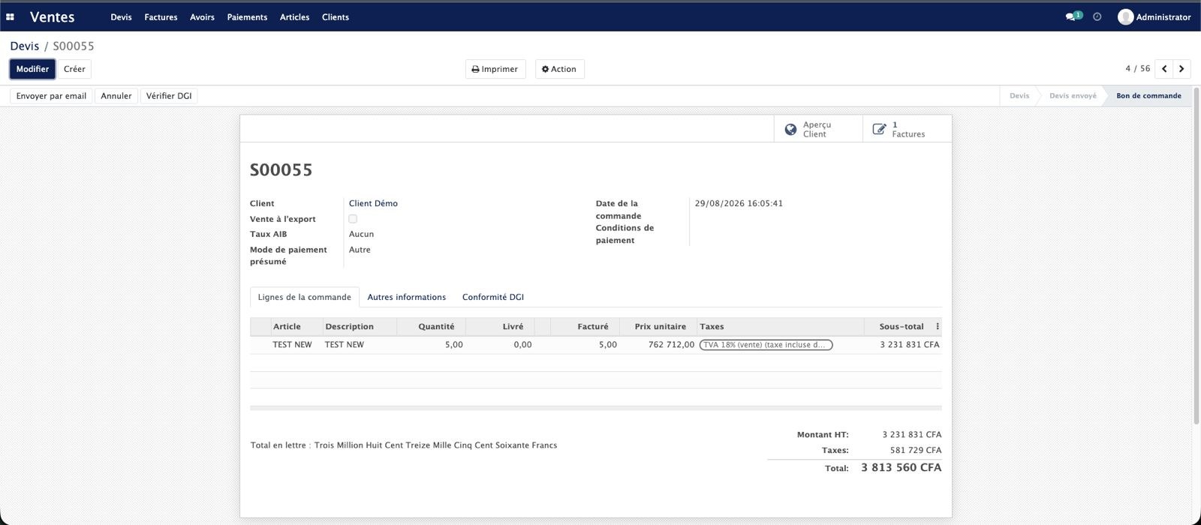Click the TVA 18% tax tag
1201x525 pixels.
tap(766, 345)
